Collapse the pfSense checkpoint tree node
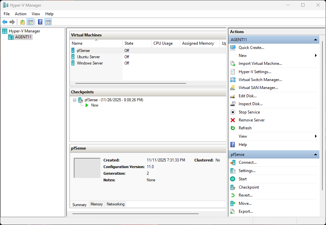This screenshot has width=326, height=225. [x=75, y=100]
